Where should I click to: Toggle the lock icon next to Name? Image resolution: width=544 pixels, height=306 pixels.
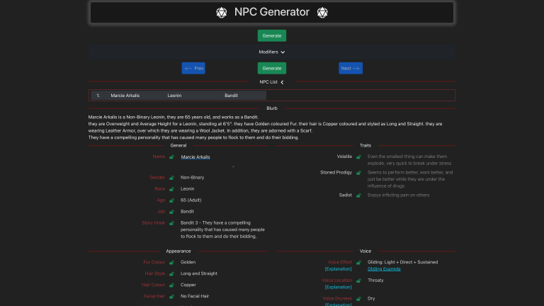[x=171, y=157]
